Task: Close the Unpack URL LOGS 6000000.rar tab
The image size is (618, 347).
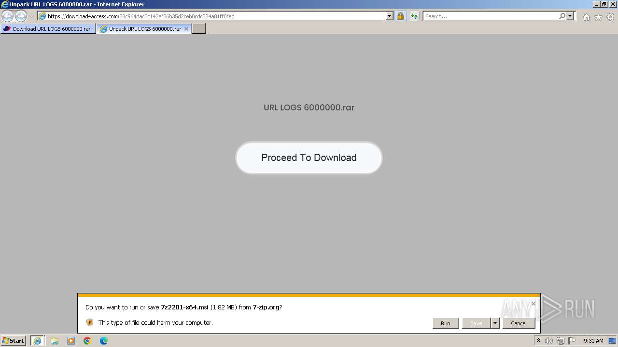Action: (x=186, y=29)
